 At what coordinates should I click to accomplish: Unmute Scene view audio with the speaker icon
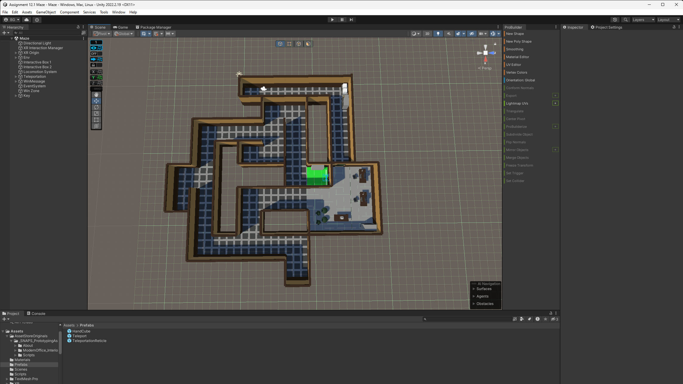point(449,33)
